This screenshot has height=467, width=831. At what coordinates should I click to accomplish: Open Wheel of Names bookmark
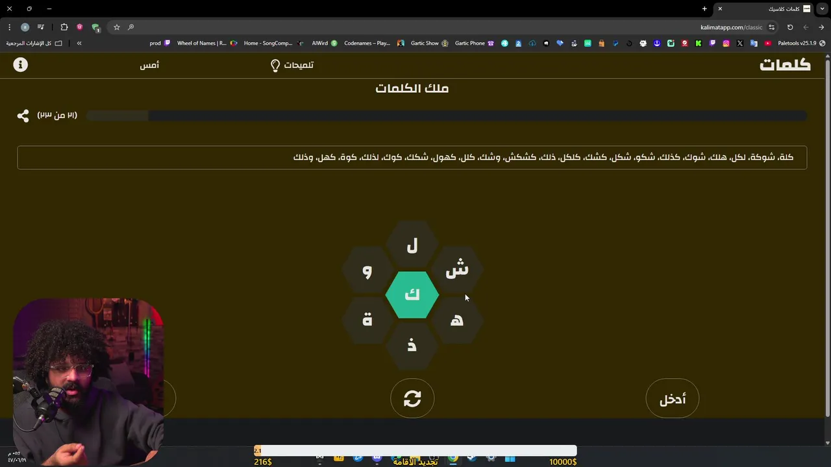(207, 43)
